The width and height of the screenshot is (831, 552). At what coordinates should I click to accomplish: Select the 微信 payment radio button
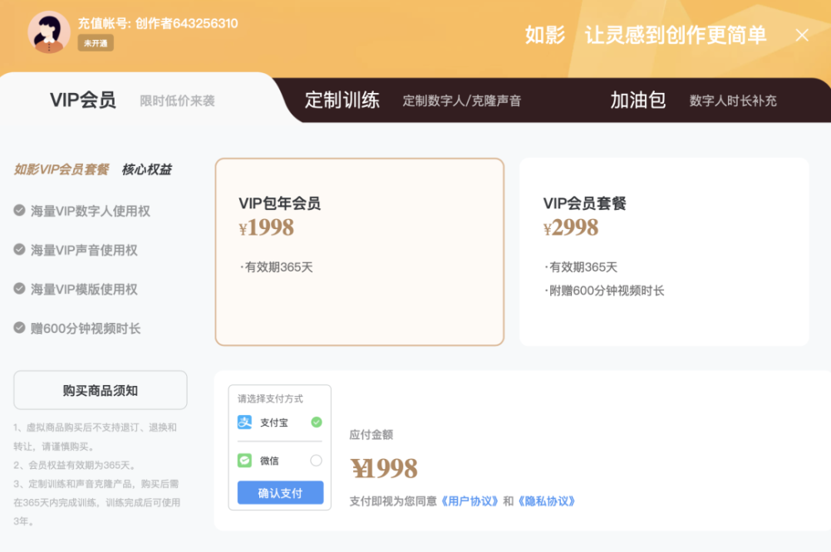coord(317,461)
